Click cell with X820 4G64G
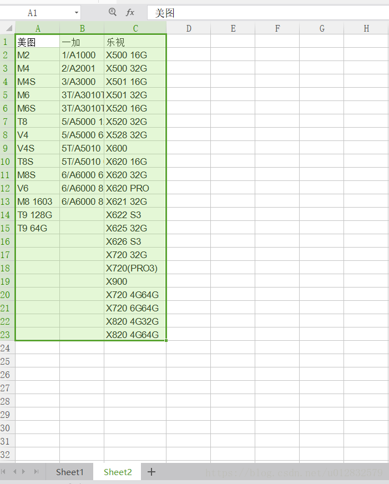Viewport: 389px width, 484px height. point(135,335)
